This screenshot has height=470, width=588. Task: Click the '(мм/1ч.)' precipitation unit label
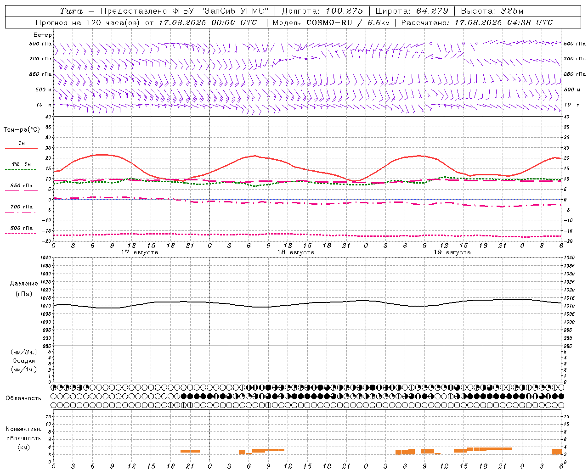24,369
